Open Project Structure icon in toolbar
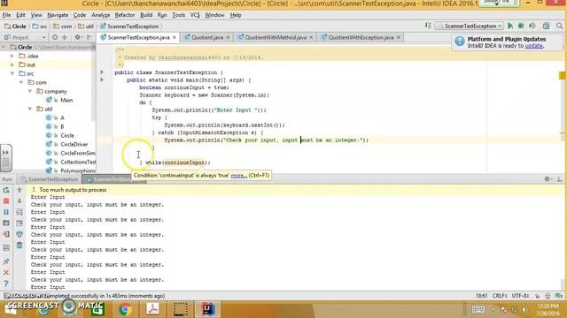The image size is (567, 318). (x=546, y=26)
